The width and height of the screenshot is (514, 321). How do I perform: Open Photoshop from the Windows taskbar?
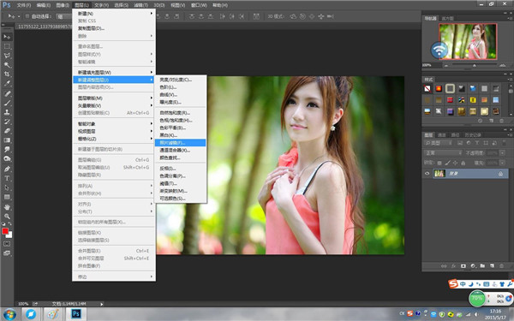(x=76, y=314)
